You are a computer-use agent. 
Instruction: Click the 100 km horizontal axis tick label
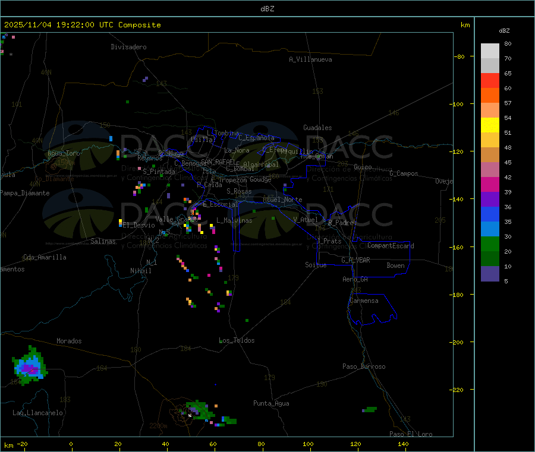click(x=308, y=444)
